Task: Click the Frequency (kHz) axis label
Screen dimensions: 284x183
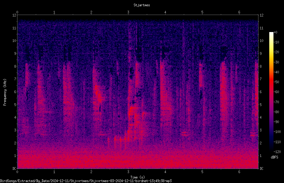Action: tap(5, 92)
